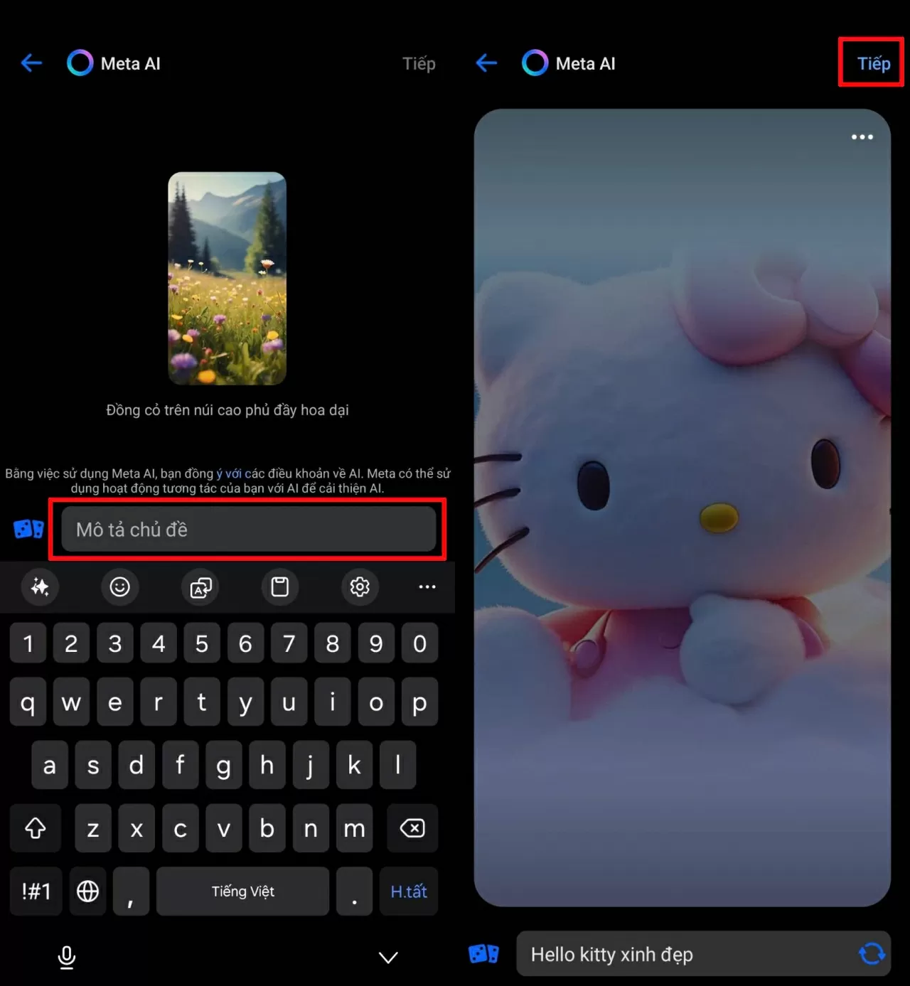Switch to symbols with !#1 key
The height and width of the screenshot is (986, 910).
click(x=36, y=891)
